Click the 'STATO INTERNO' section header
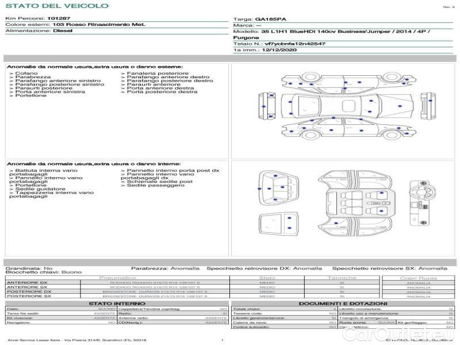The width and height of the screenshot is (460, 345). tap(117, 304)
